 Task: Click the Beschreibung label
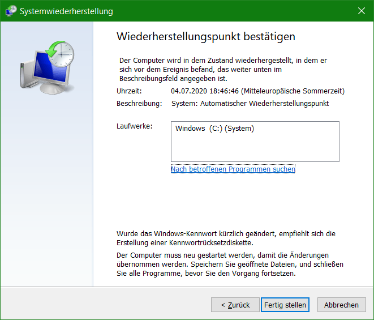coord(139,104)
